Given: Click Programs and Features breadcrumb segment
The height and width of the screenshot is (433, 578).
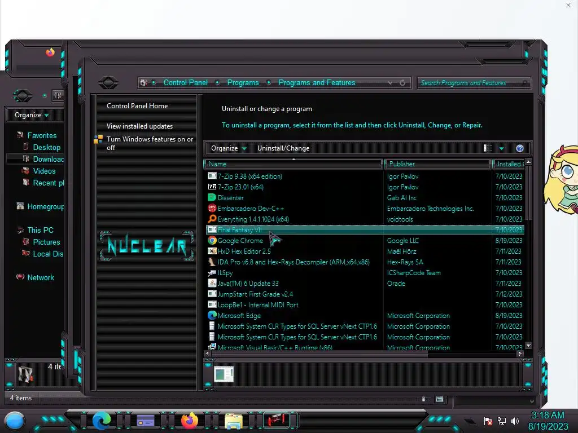Looking at the screenshot, I should pos(317,82).
